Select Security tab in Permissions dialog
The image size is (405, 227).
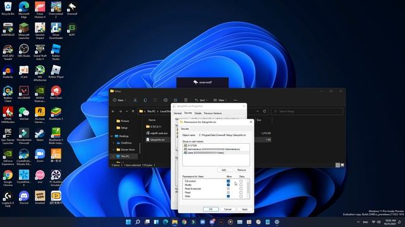185,129
